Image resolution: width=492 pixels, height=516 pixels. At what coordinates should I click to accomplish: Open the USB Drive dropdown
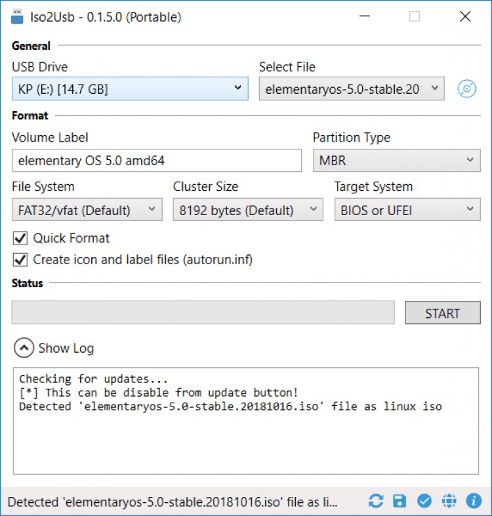130,89
